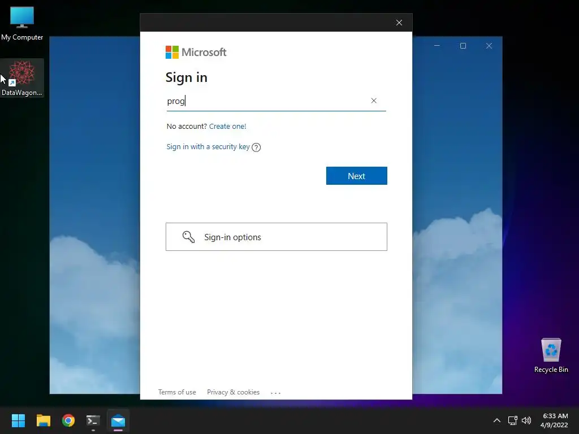Click the Microsoft logo
This screenshot has width=579, height=434.
[x=196, y=53]
